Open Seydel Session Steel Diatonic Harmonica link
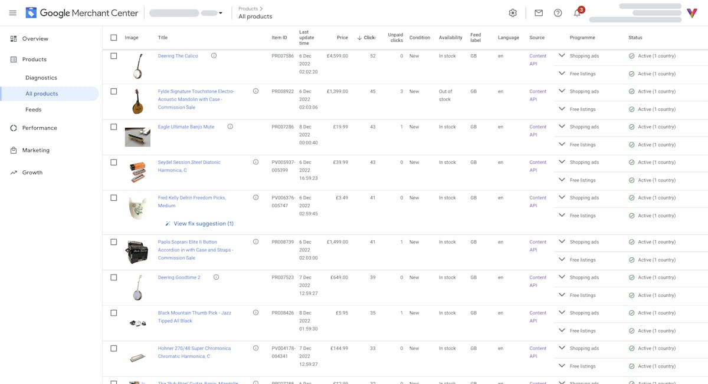This screenshot has width=708, height=384. click(189, 166)
